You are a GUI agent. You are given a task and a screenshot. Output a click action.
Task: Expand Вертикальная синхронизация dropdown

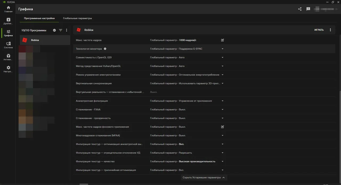pos(222,83)
